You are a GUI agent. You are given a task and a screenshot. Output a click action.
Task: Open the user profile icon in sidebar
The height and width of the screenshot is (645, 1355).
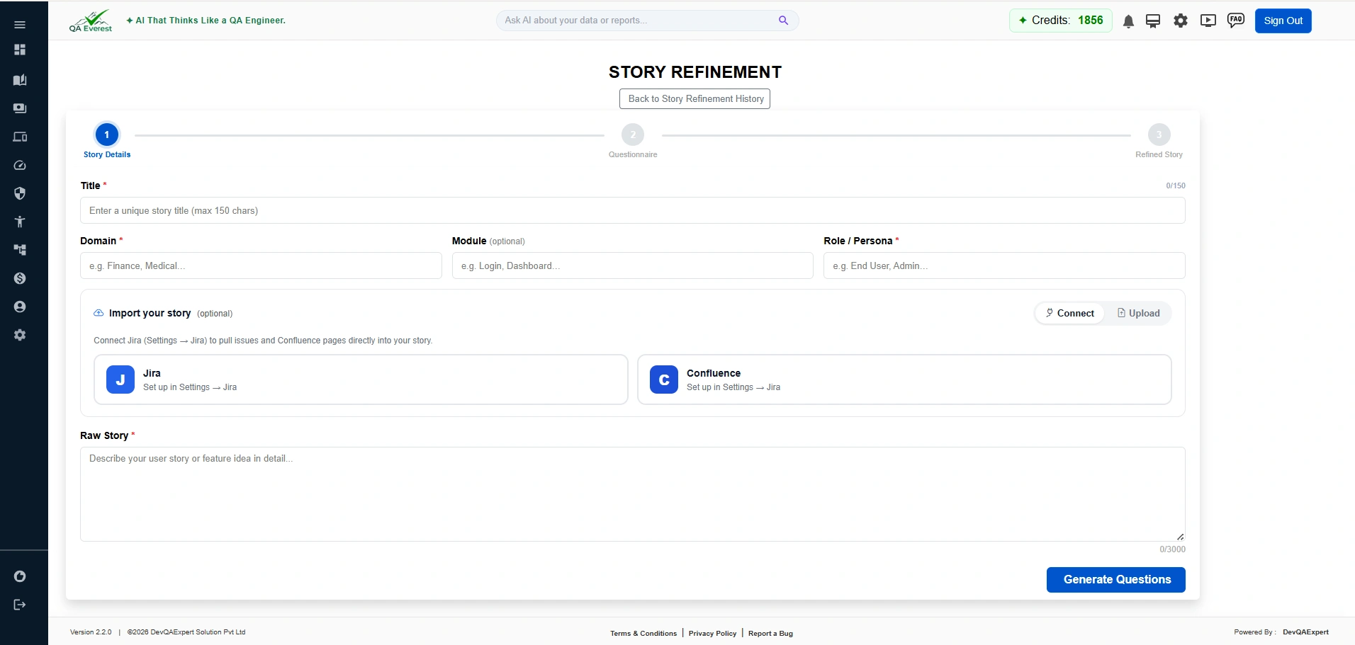pos(20,307)
